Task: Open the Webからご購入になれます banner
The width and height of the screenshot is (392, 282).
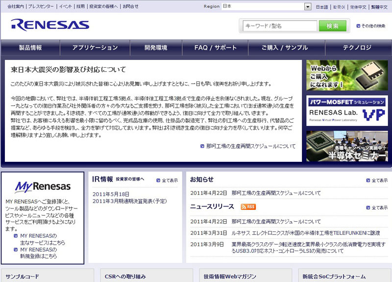Action: tap(347, 75)
